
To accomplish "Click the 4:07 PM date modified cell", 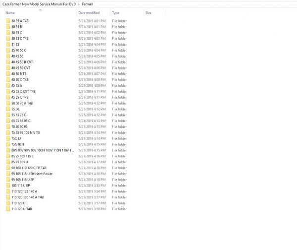I will coord(92,74).
